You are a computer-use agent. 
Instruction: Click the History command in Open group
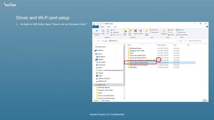(171, 35)
